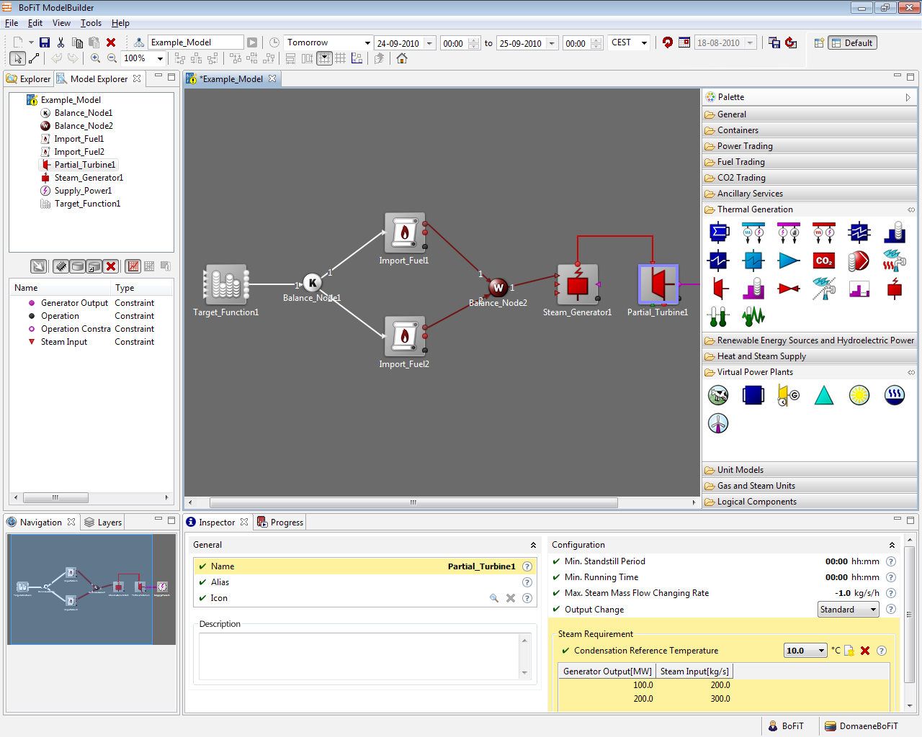
Task: Toggle the Output Change check mark
Action: click(556, 610)
